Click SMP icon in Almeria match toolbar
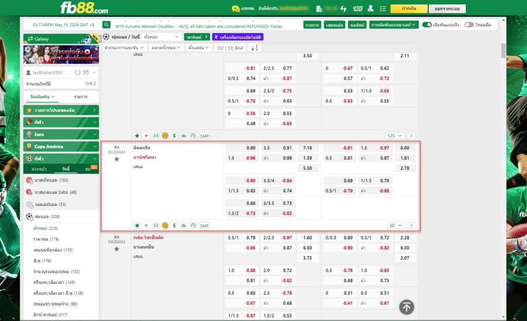The height and width of the screenshot is (321, 527). (x=204, y=226)
